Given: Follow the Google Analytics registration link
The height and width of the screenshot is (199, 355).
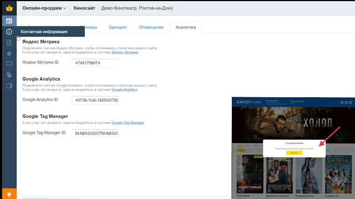Looking at the screenshot, I should [x=124, y=90].
